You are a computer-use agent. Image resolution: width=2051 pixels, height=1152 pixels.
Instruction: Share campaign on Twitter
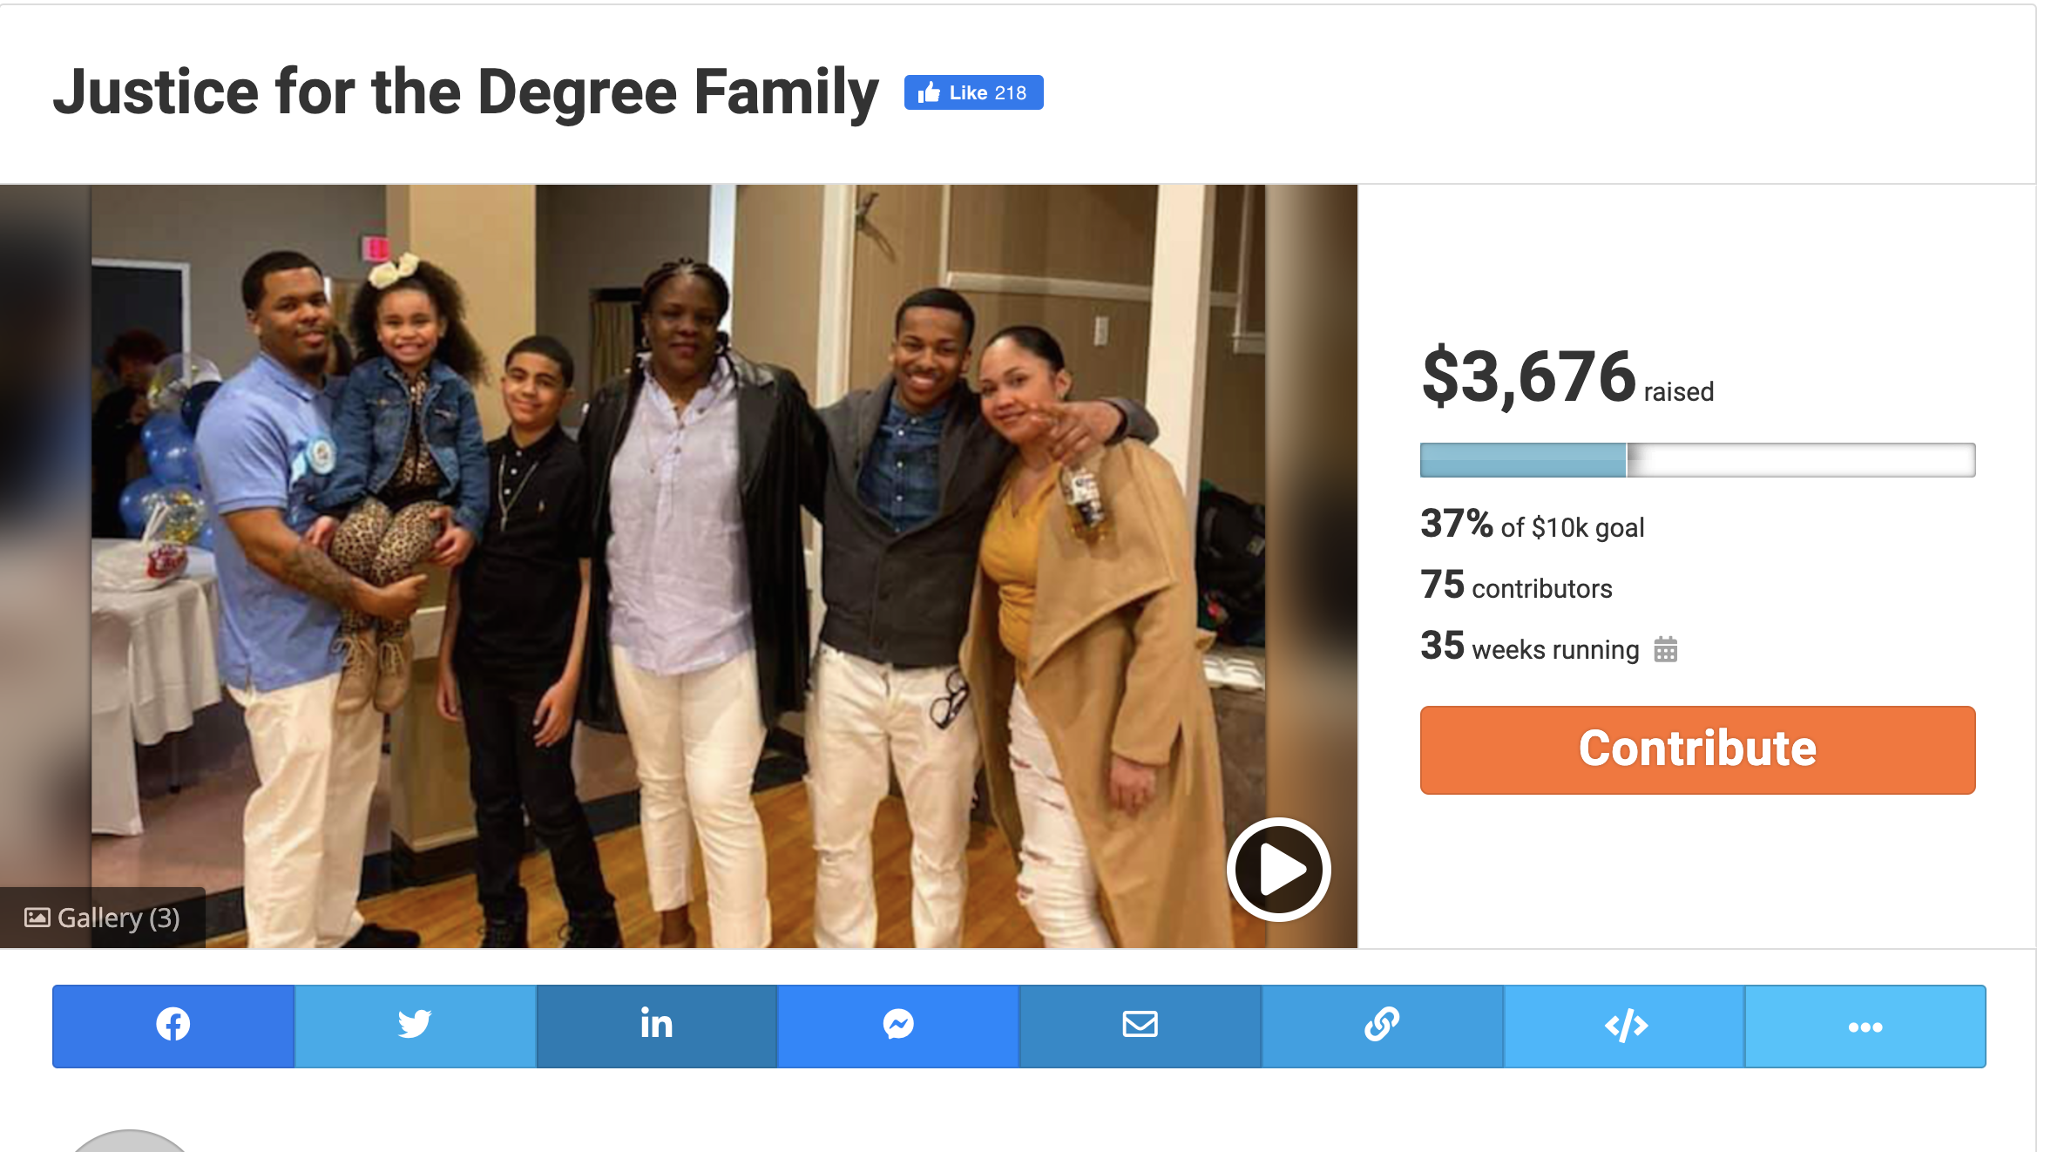tap(415, 1026)
